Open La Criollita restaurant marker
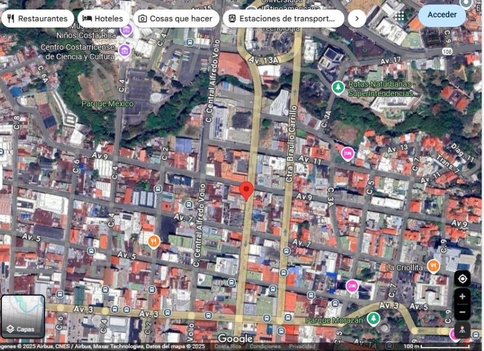Image resolution: width=484 pixels, height=351 pixels. [433, 266]
